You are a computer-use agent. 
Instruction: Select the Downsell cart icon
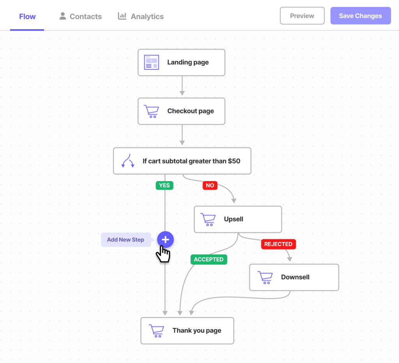(x=265, y=277)
